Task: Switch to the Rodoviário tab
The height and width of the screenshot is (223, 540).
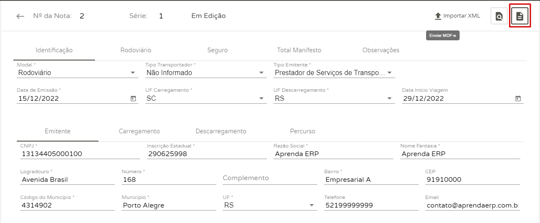Action: pyautogui.click(x=136, y=50)
